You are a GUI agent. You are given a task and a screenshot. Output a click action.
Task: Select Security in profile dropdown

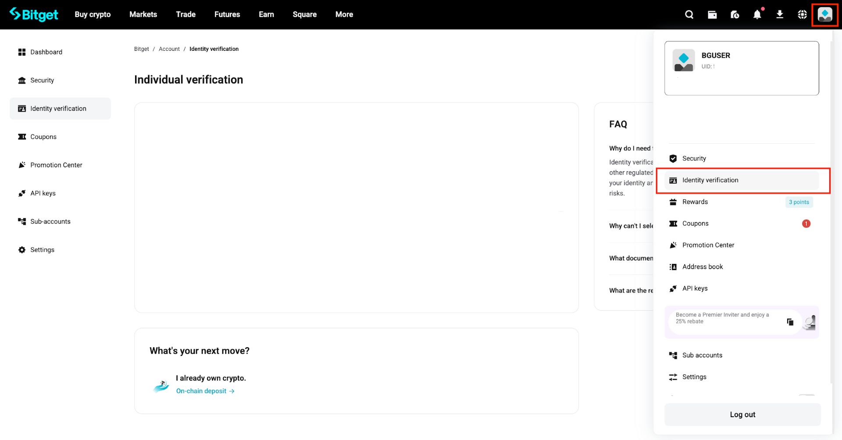pyautogui.click(x=742, y=159)
